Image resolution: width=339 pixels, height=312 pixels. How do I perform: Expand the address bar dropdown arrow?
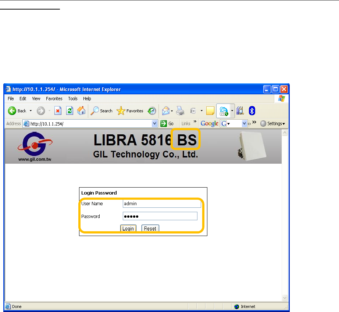tap(154, 124)
